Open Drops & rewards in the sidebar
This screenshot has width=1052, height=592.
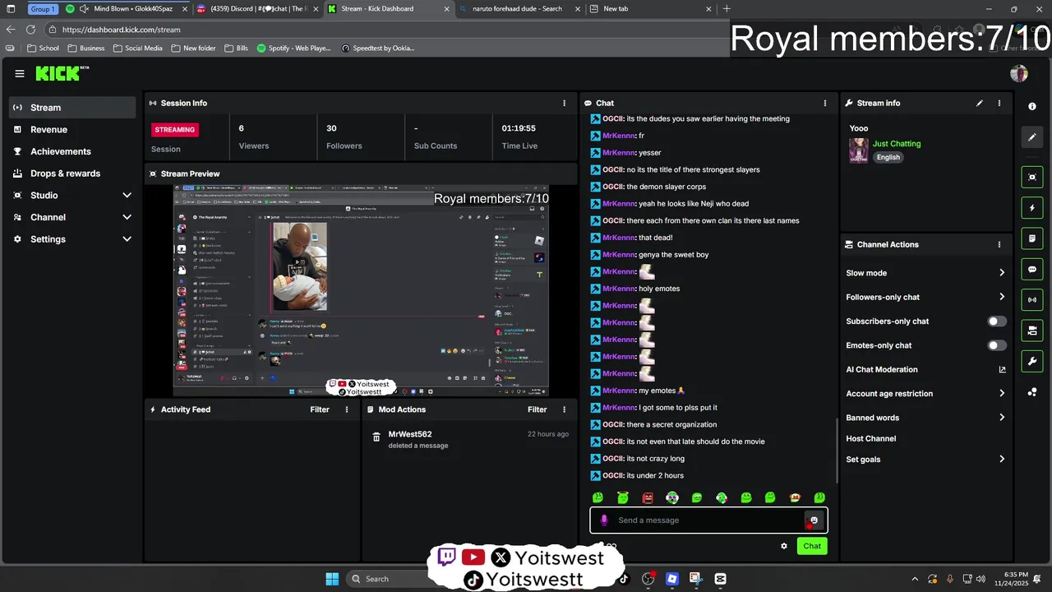(x=72, y=173)
